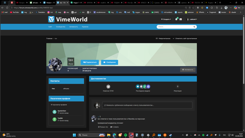The image size is (245, 138).
Task: Open the messages envelope icon
Action: 181,19
